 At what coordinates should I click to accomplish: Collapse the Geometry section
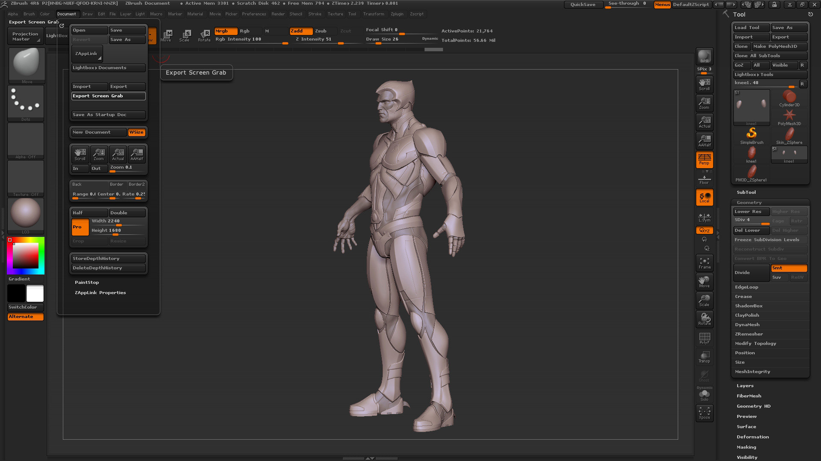click(749, 203)
